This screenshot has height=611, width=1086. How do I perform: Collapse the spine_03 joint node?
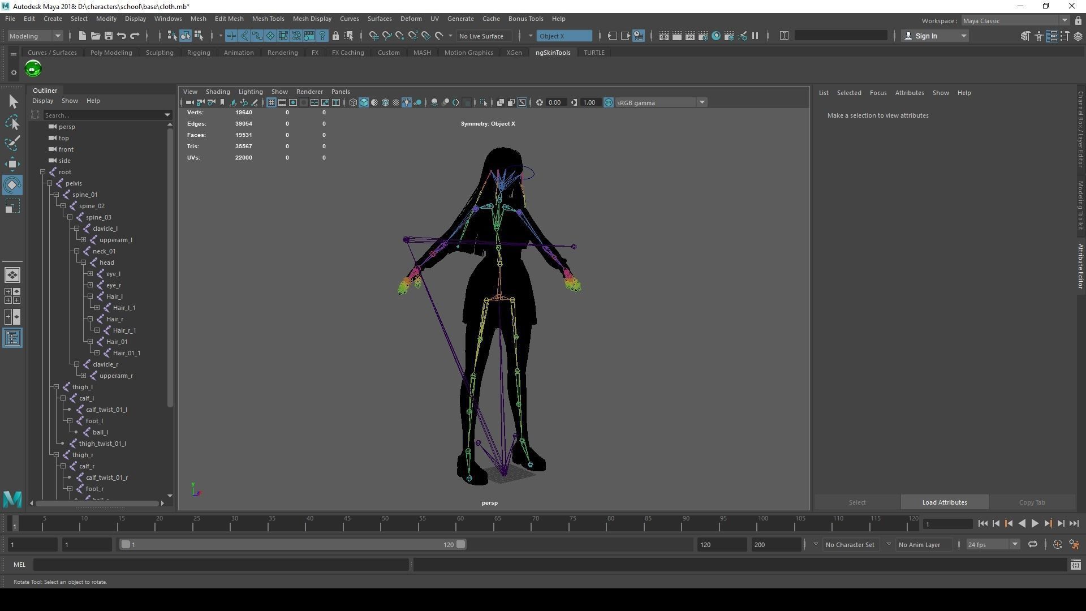[70, 217]
